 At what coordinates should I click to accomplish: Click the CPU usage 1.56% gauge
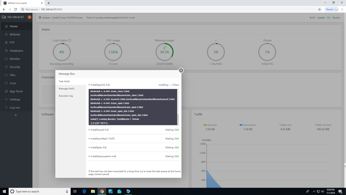tap(113, 52)
